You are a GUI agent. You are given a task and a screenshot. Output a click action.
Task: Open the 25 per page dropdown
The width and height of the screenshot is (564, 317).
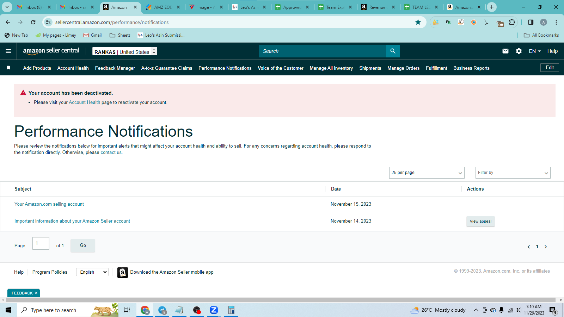pos(427,173)
